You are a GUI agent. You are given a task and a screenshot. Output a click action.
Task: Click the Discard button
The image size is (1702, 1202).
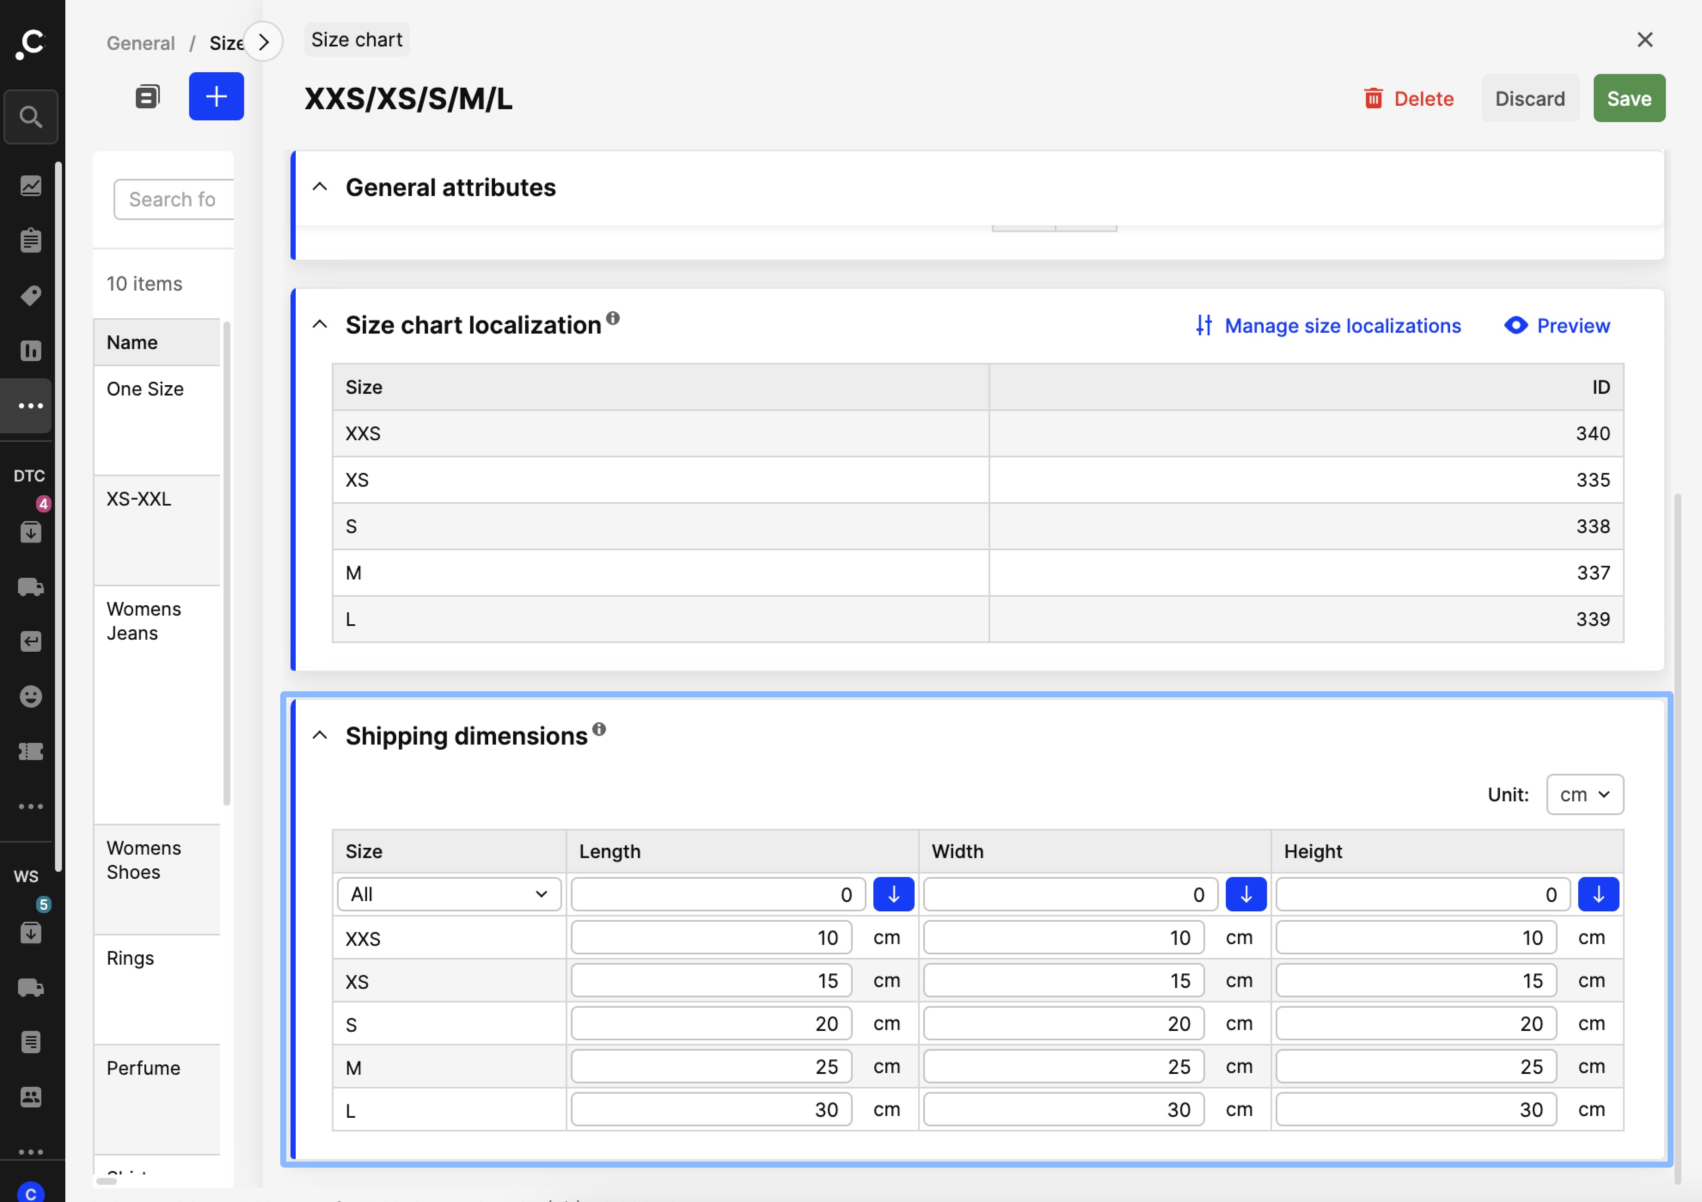pyautogui.click(x=1530, y=98)
